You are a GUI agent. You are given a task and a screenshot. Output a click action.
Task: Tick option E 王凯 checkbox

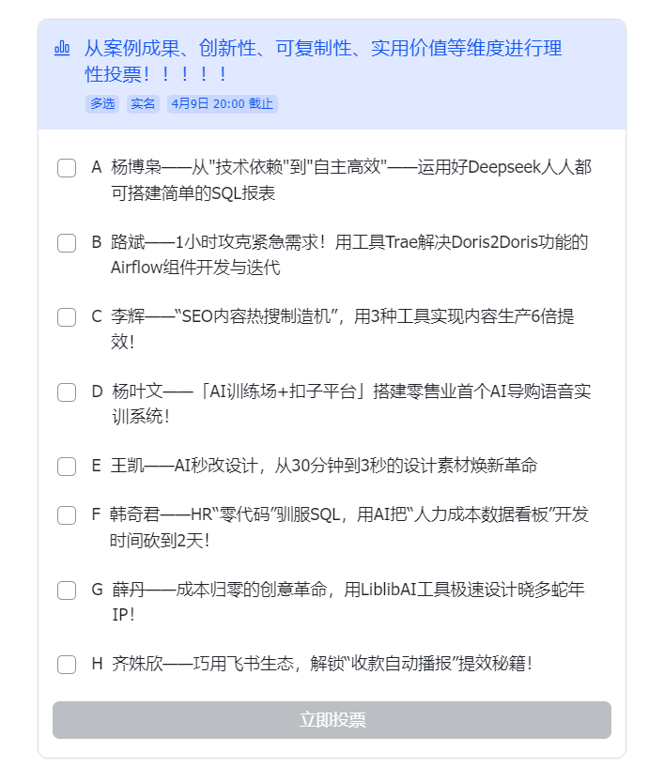(x=67, y=467)
